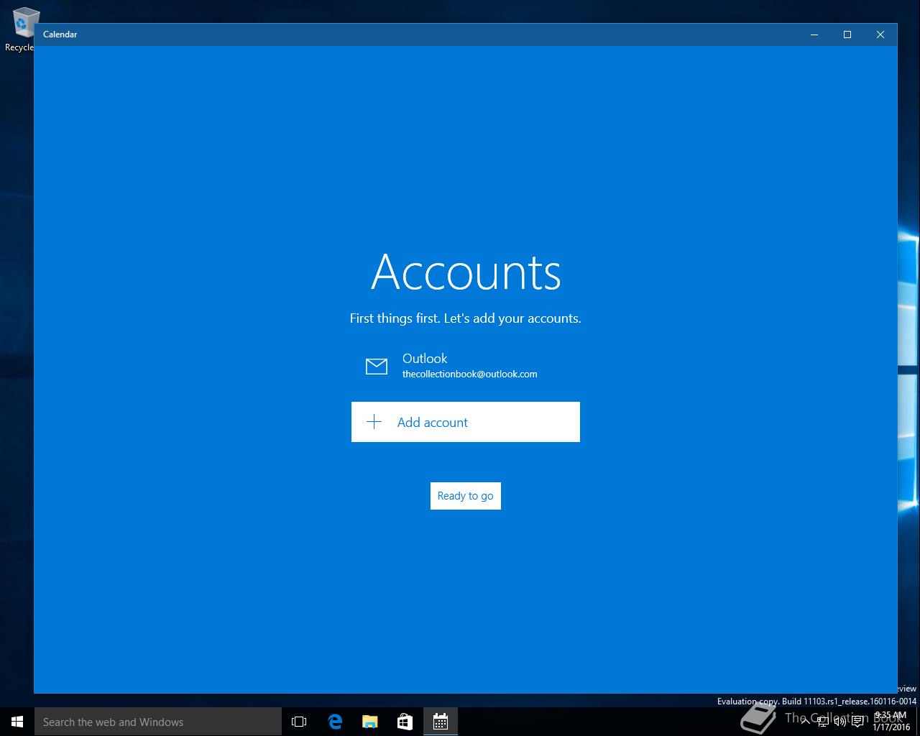
Task: Click the plus icon in Add account
Action: coord(374,422)
